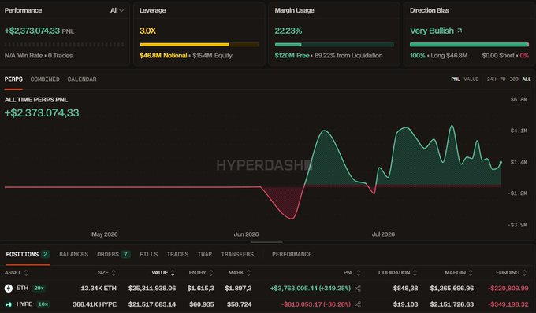Screen dimensions: 536x313
Task: Click the 13.34K ETH size cell
Action: coord(99,289)
